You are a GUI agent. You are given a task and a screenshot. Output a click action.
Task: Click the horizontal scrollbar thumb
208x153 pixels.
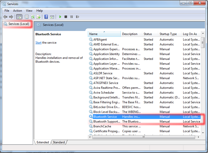pyautogui.click(x=144, y=137)
